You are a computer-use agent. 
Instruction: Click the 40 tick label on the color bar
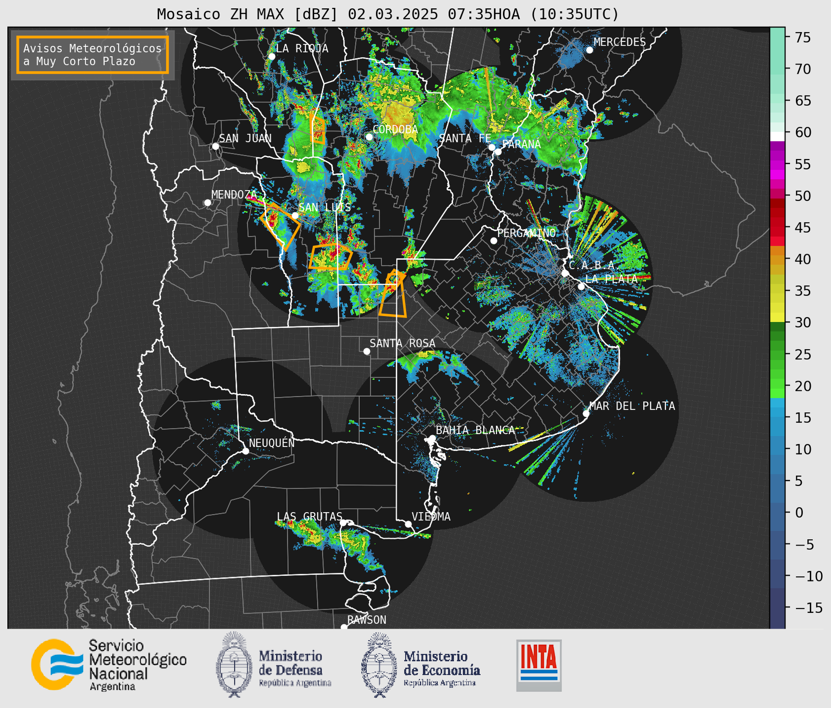click(802, 259)
